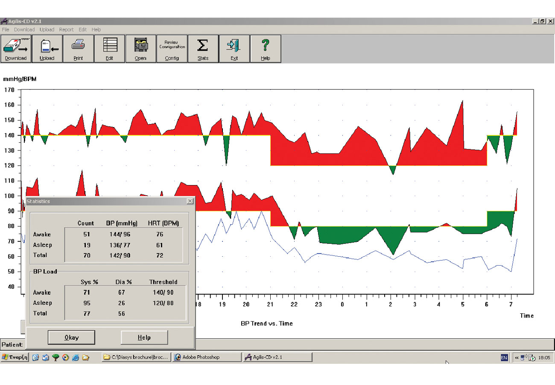Image resolution: width=555 pixels, height=385 pixels.
Task: Click the Stats sigma icon
Action: point(203,49)
